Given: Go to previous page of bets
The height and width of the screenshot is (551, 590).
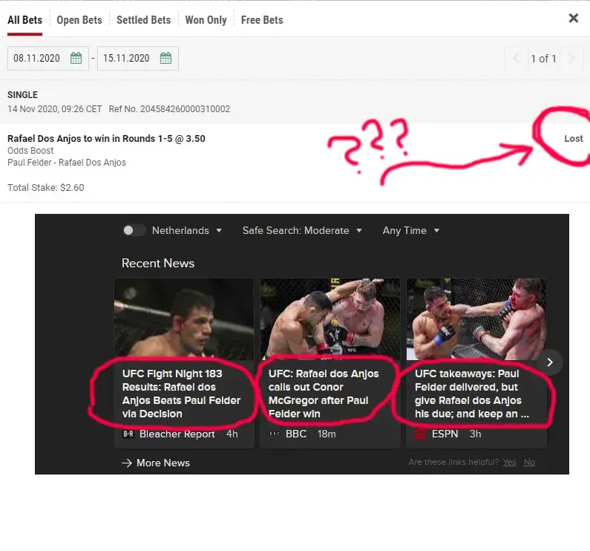Looking at the screenshot, I should click(517, 59).
